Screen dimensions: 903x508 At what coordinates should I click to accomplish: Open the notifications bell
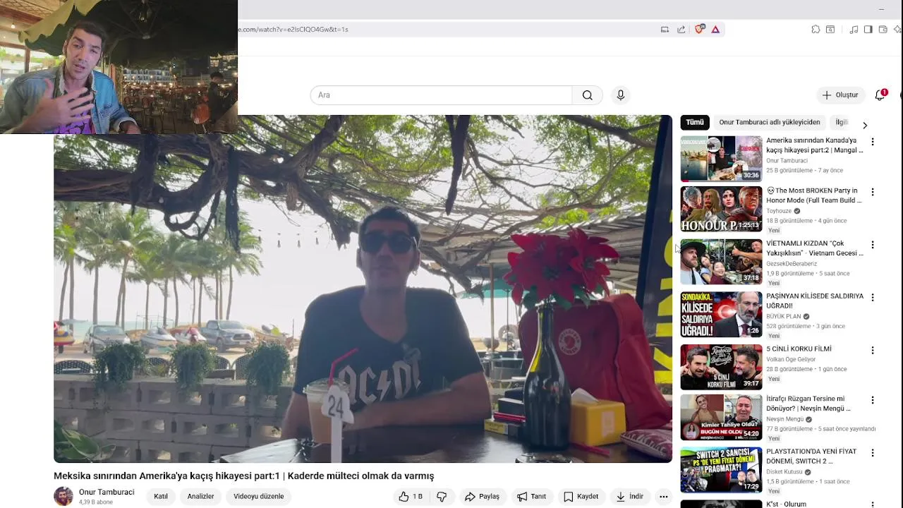pos(880,95)
